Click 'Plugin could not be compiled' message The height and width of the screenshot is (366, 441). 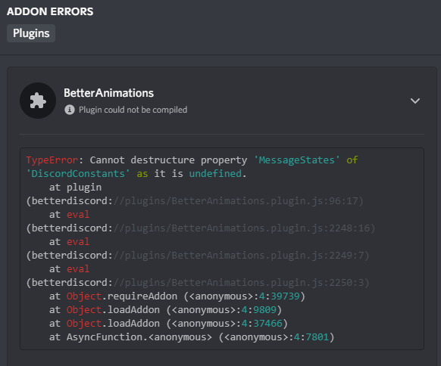pos(133,110)
